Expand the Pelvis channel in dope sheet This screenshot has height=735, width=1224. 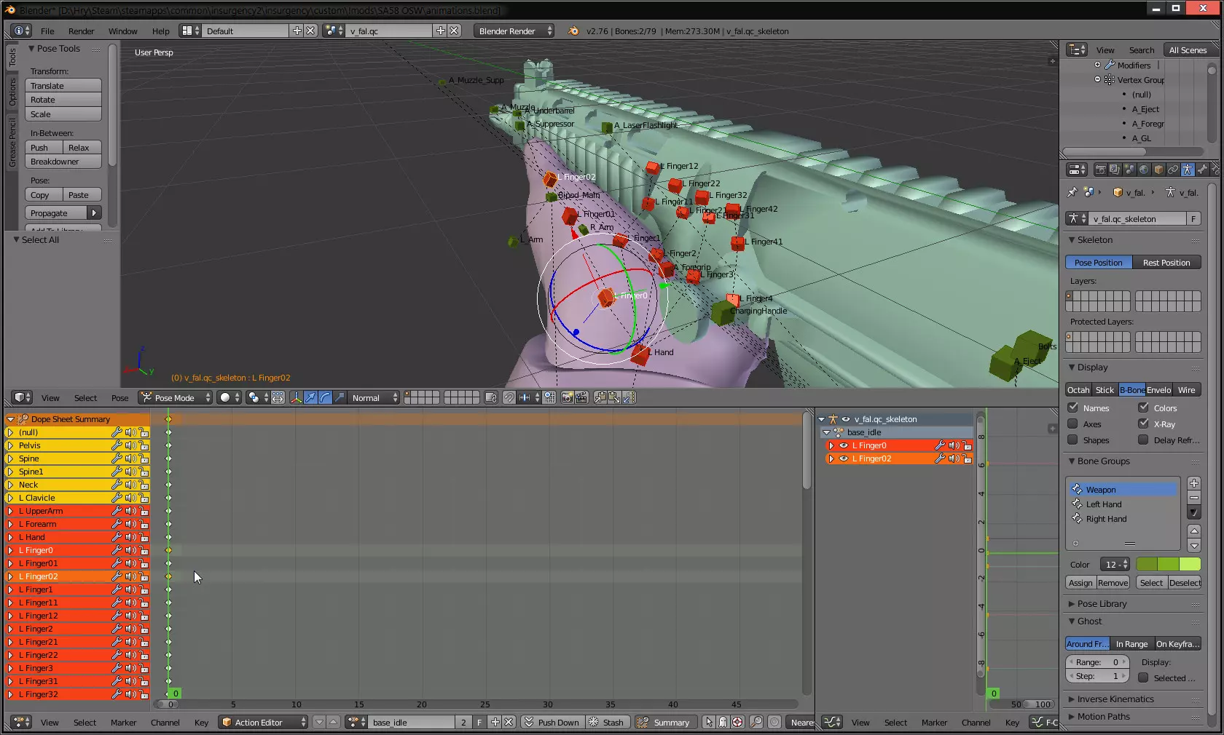click(11, 445)
